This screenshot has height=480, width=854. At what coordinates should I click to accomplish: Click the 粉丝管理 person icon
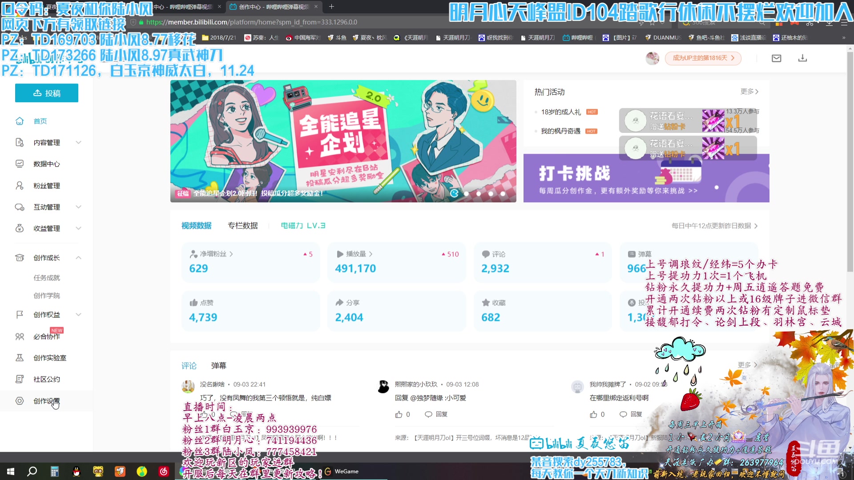tap(20, 185)
